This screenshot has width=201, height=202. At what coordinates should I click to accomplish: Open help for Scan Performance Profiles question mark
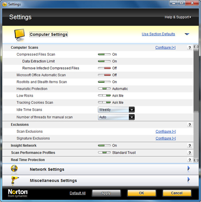(x=190, y=153)
